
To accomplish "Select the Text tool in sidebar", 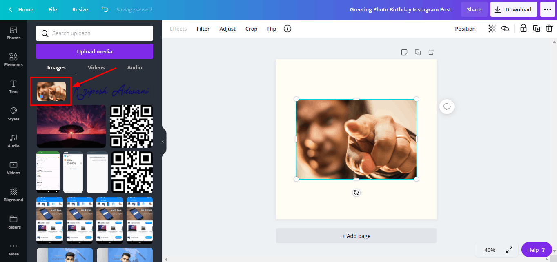I will click(13, 87).
